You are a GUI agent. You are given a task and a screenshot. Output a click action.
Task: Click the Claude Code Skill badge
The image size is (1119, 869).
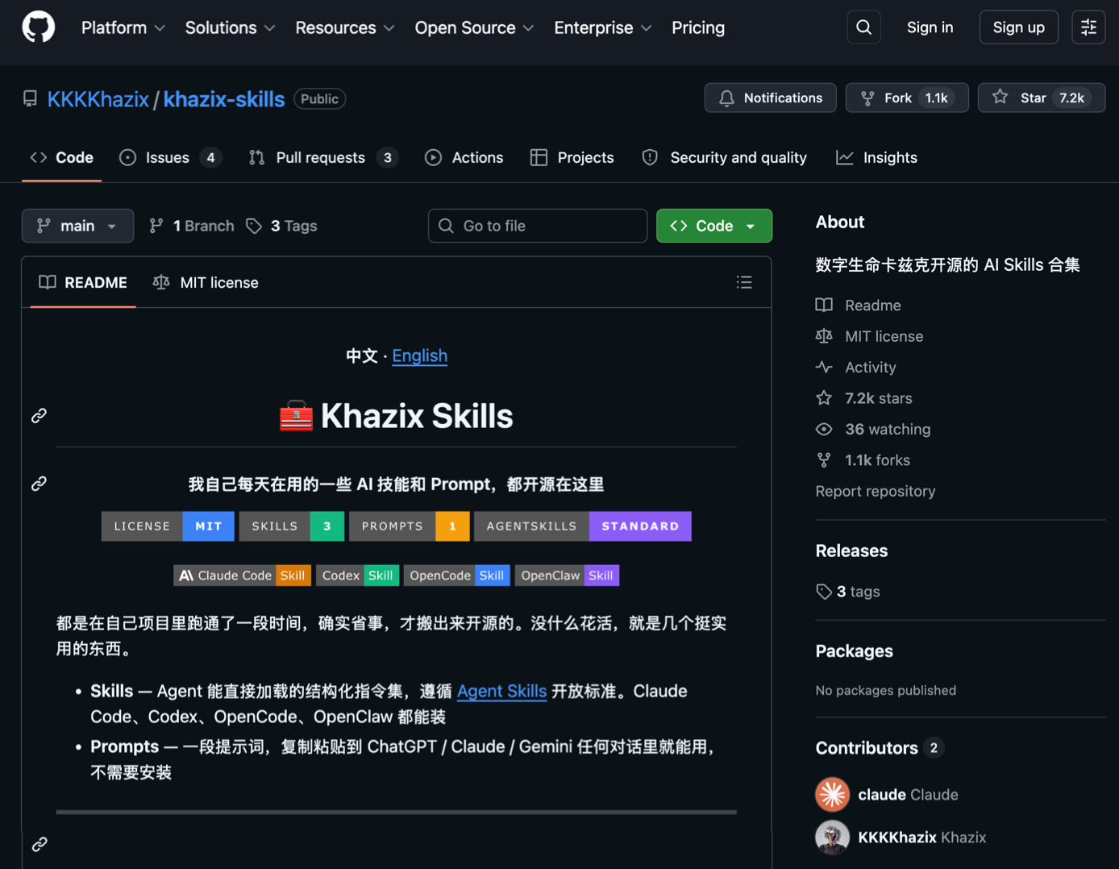pos(243,576)
